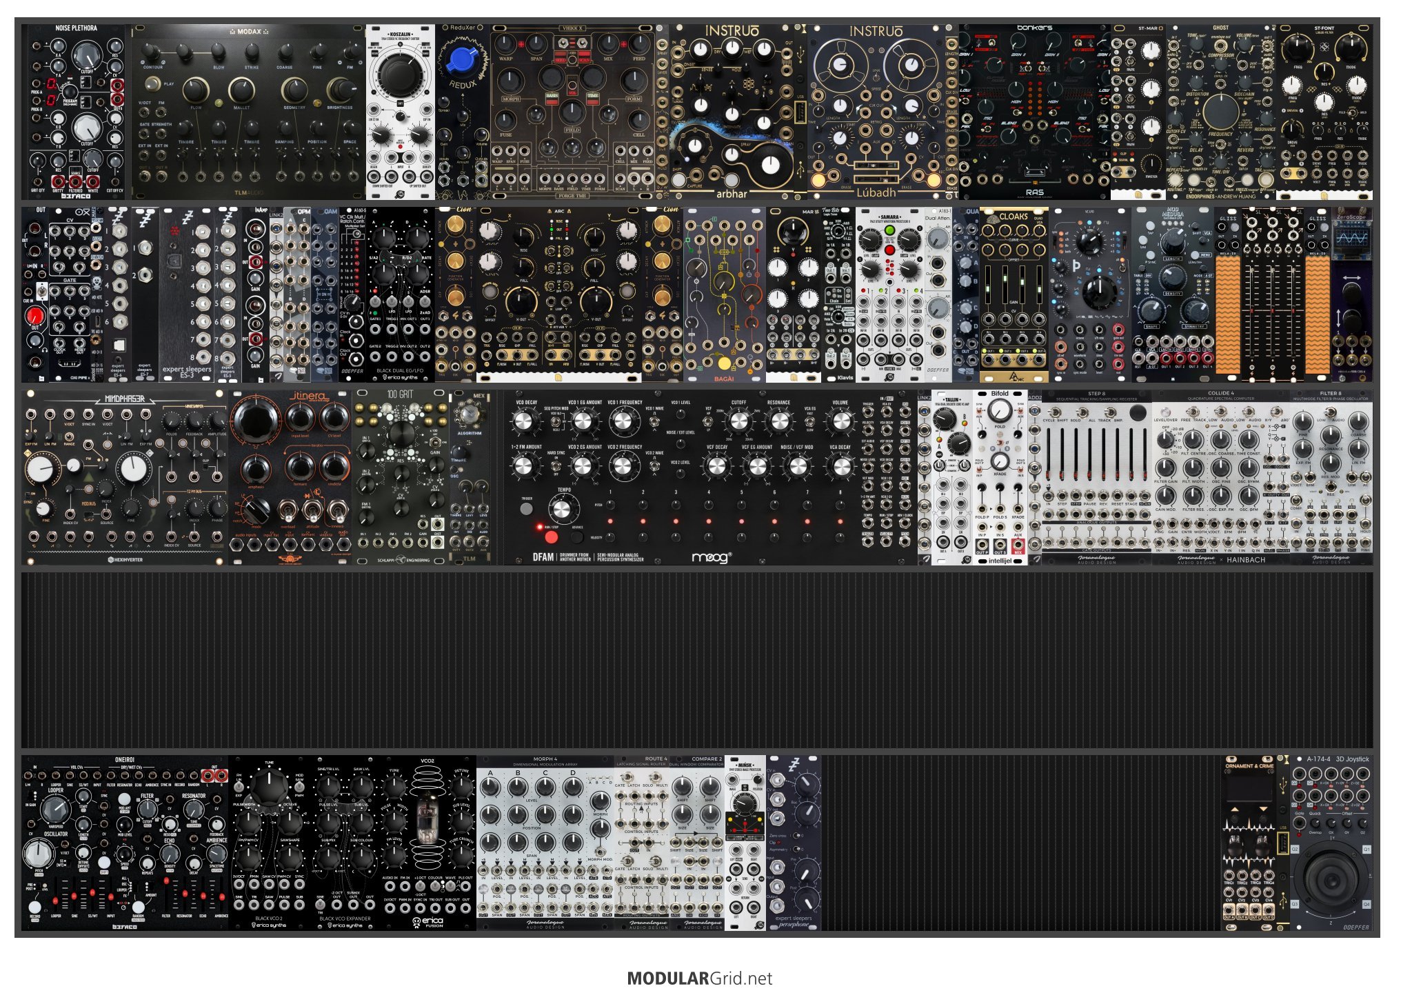Screen dimensions: 1401x993
Task: Flip the overload toggle on Jtinera
Action: pos(288,510)
